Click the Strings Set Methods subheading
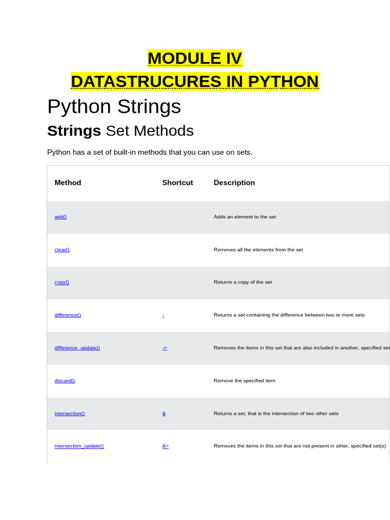Image resolution: width=390 pixels, height=520 pixels. pyautogui.click(x=120, y=131)
